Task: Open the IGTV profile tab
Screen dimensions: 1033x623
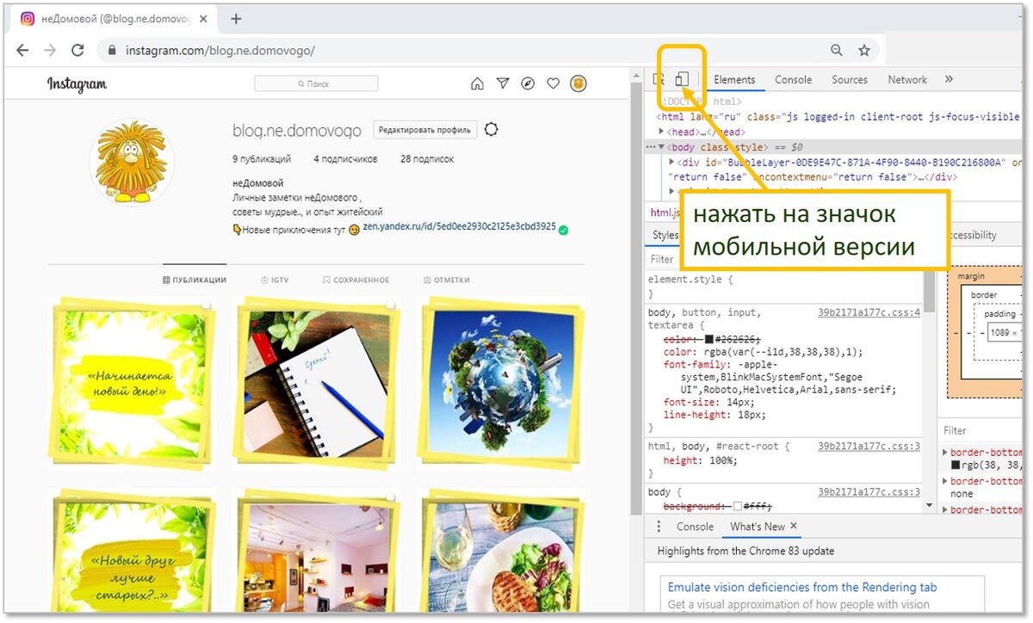Action: click(275, 280)
